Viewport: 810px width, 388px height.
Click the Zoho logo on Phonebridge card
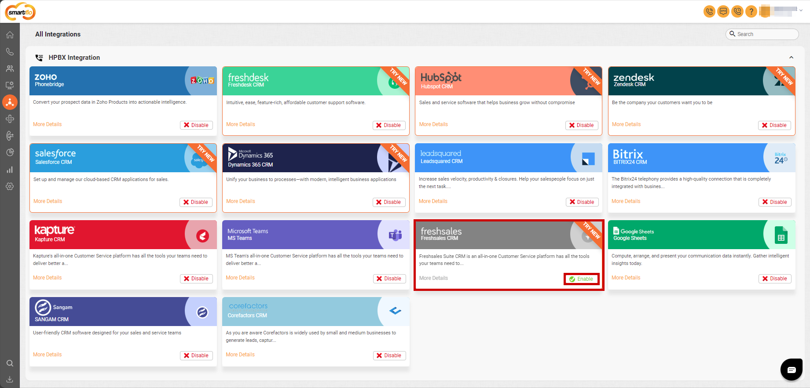202,80
